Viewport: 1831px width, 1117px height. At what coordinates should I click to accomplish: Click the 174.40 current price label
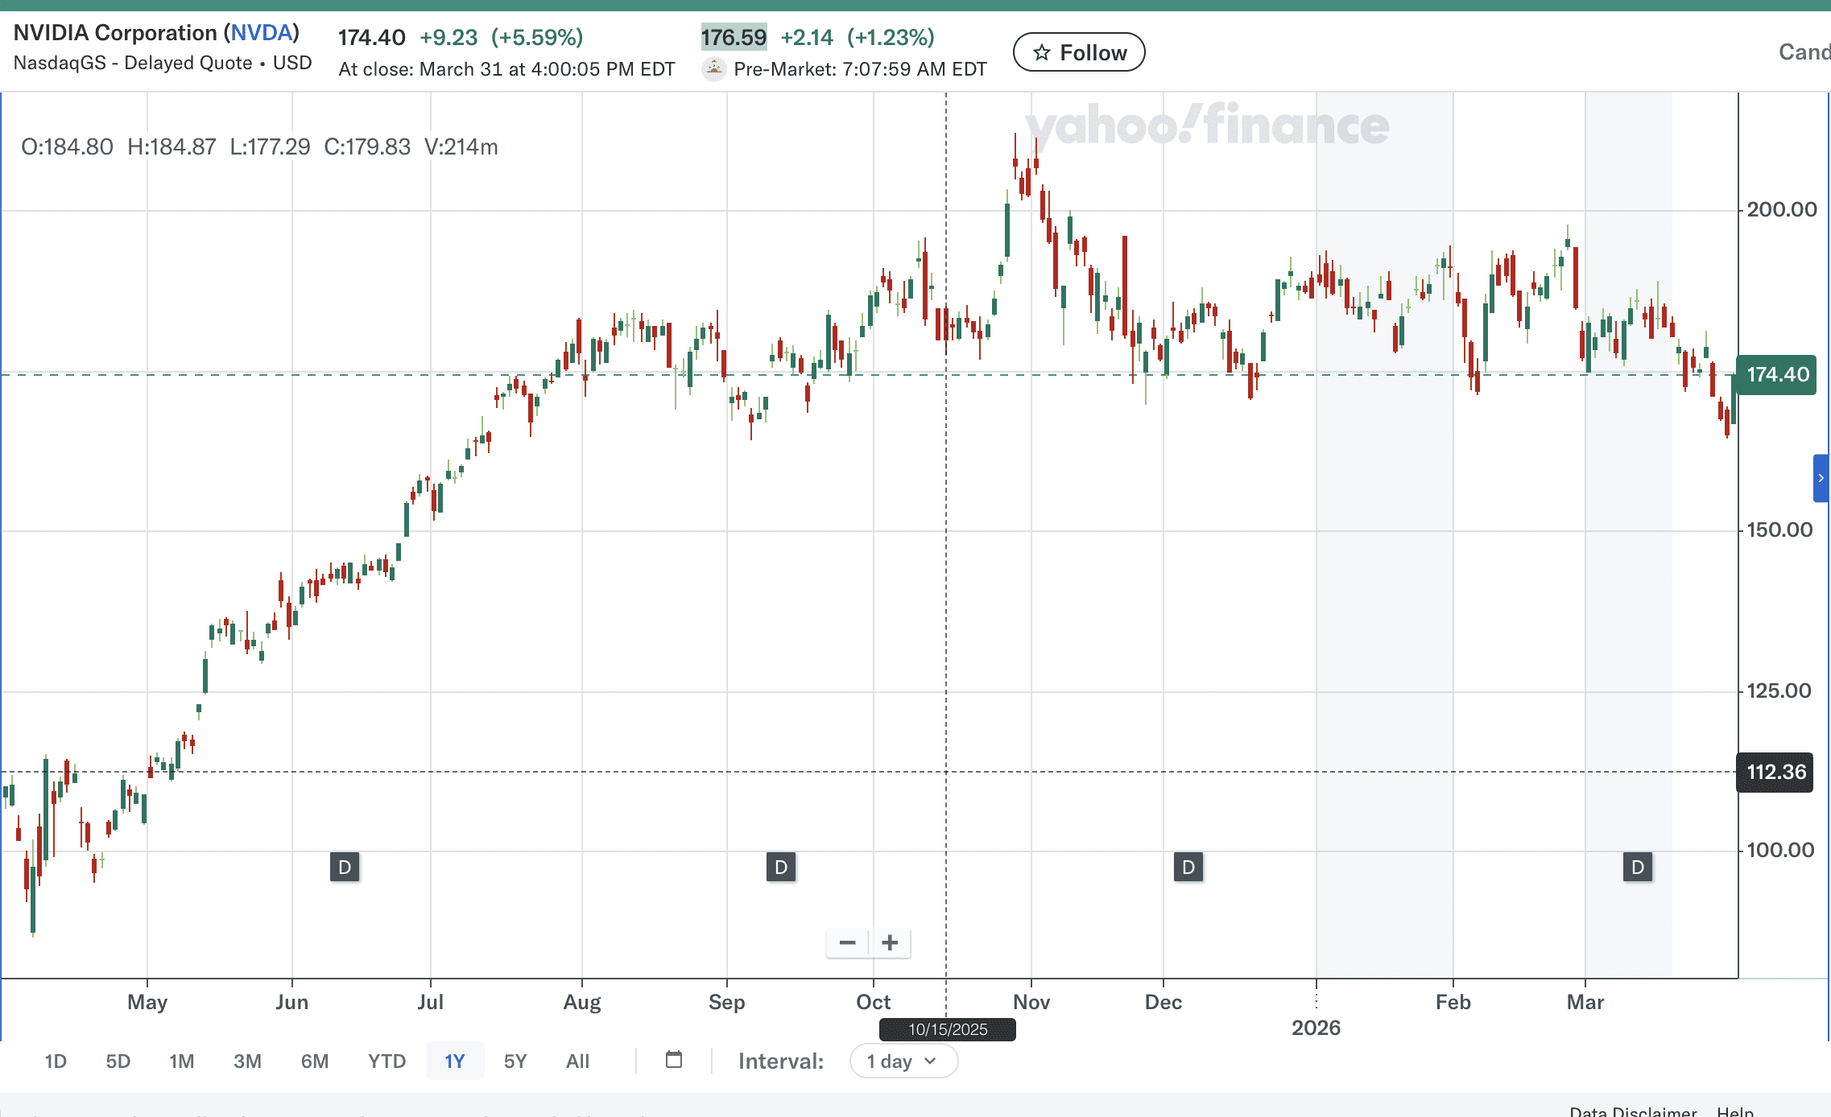(x=1777, y=374)
